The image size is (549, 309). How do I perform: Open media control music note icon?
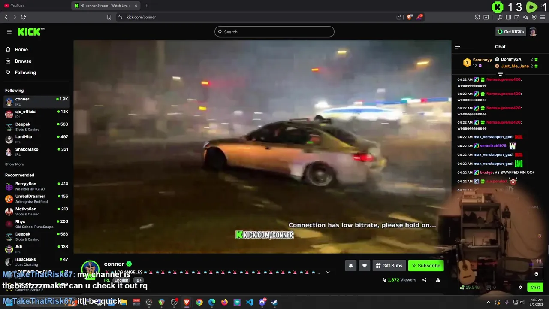pos(500,17)
